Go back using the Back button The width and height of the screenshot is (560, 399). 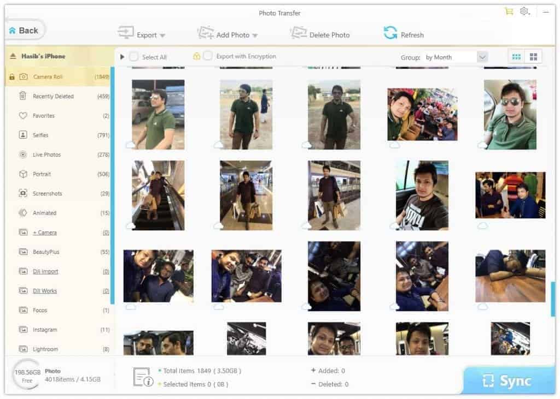pos(24,31)
